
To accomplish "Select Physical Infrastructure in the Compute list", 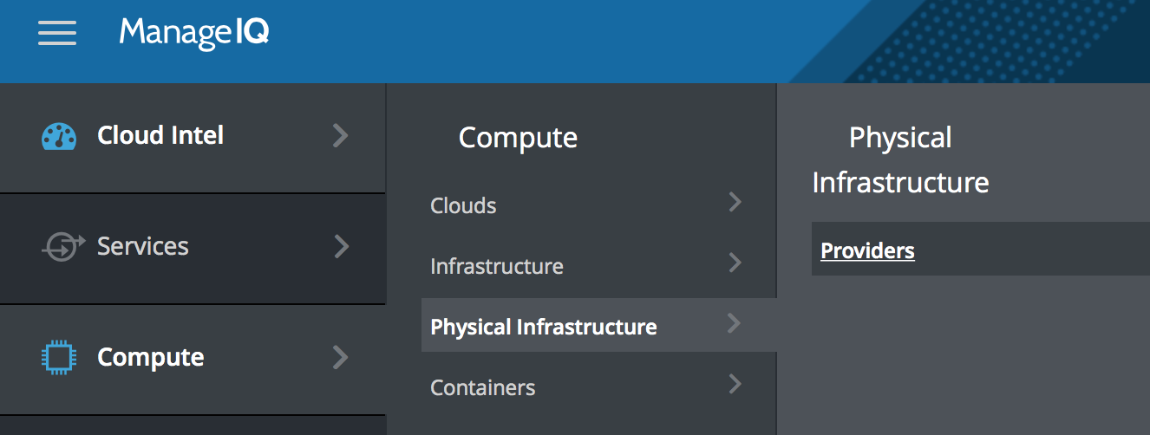I will coord(598,326).
